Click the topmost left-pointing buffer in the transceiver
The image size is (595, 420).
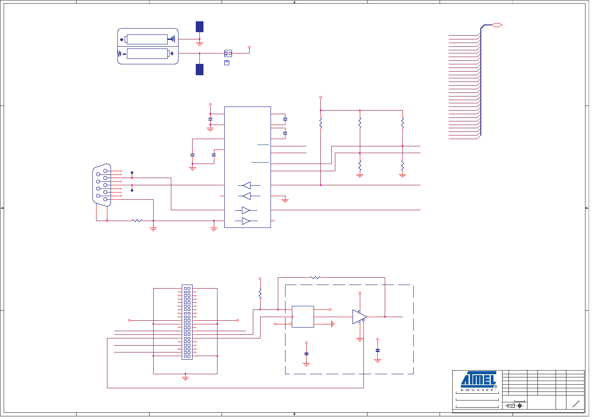pyautogui.click(x=247, y=185)
